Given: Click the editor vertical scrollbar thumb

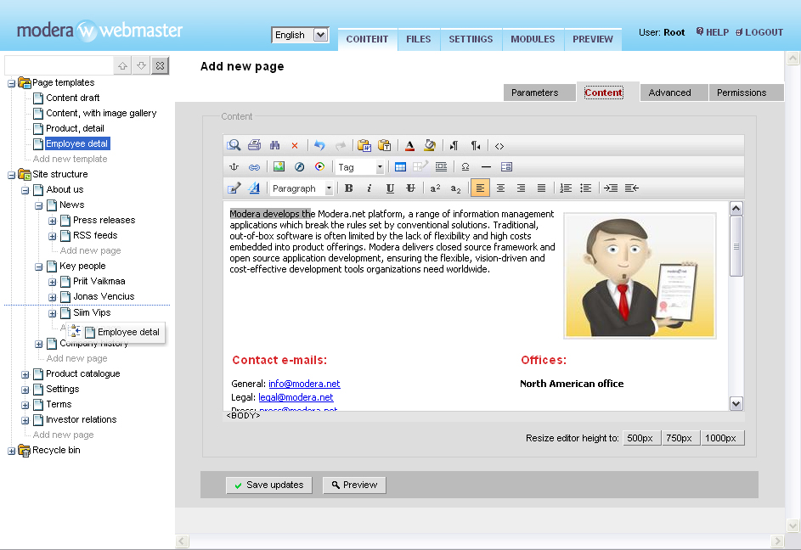Looking at the screenshot, I should click(x=736, y=246).
